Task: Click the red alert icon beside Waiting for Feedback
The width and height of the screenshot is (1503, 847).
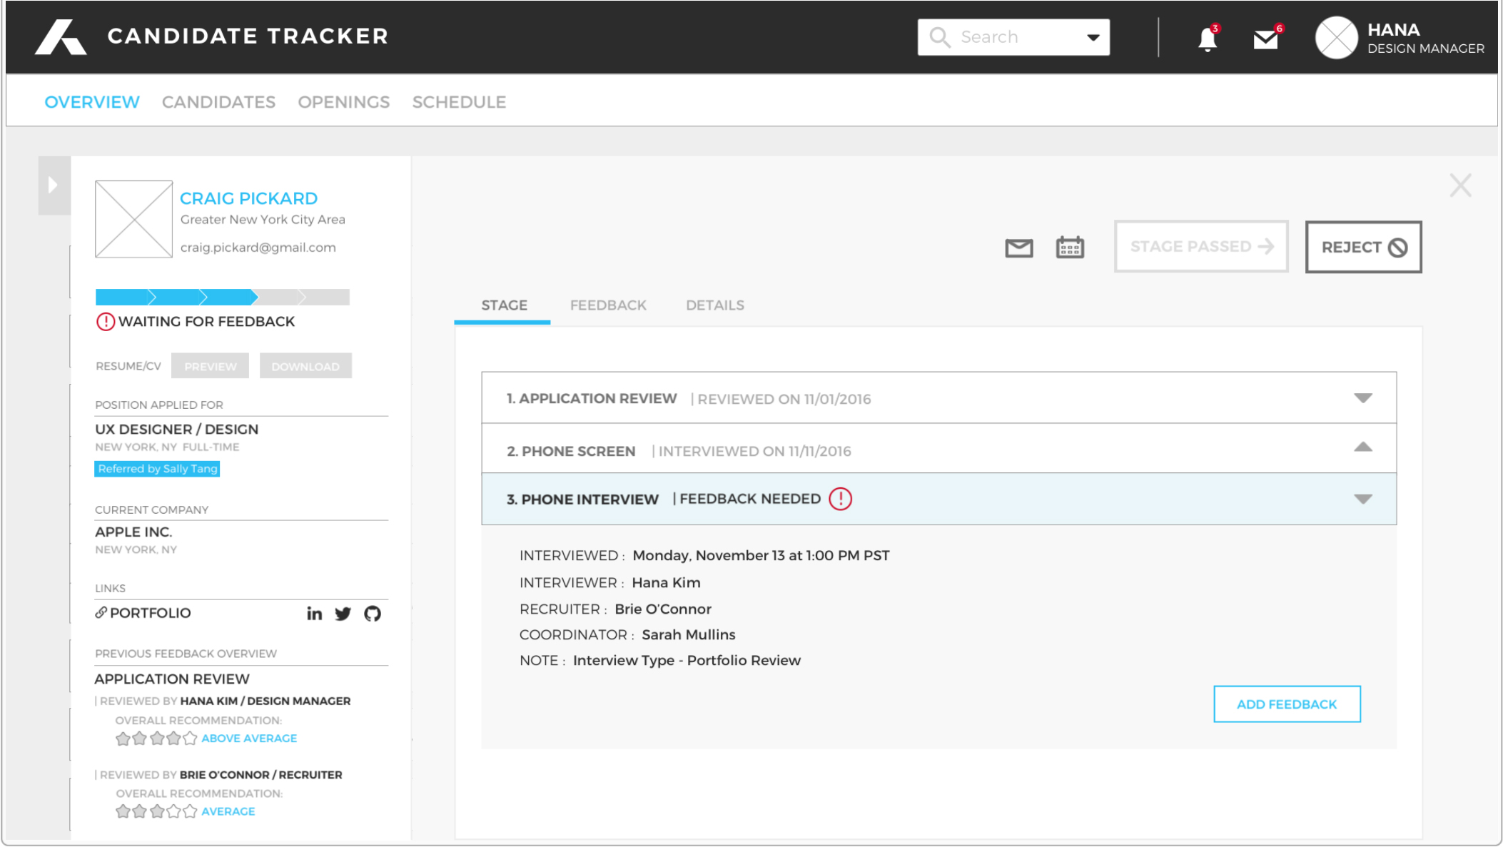Action: point(105,322)
